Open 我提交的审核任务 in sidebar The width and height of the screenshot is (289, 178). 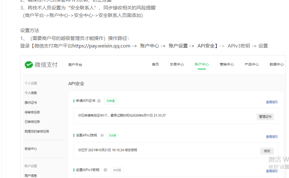click(x=37, y=131)
